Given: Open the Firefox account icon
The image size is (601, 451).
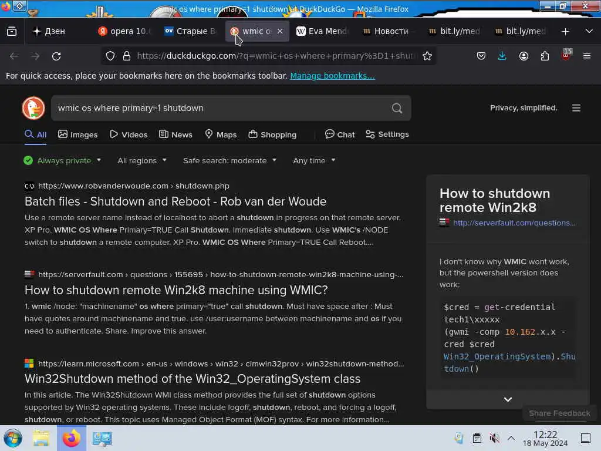Looking at the screenshot, I should pos(524,56).
